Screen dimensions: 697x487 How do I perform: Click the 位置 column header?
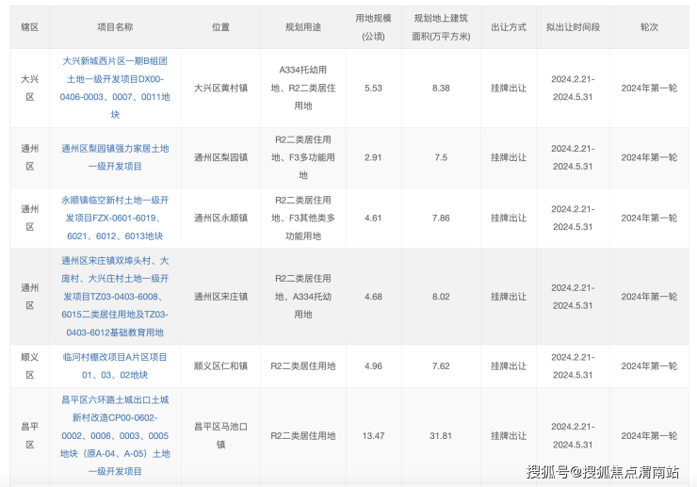(220, 27)
